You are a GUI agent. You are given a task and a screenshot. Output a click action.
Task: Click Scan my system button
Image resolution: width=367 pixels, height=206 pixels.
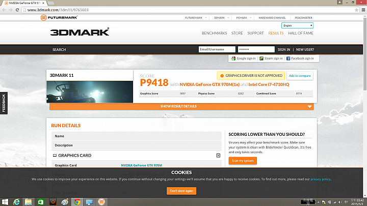(243, 161)
